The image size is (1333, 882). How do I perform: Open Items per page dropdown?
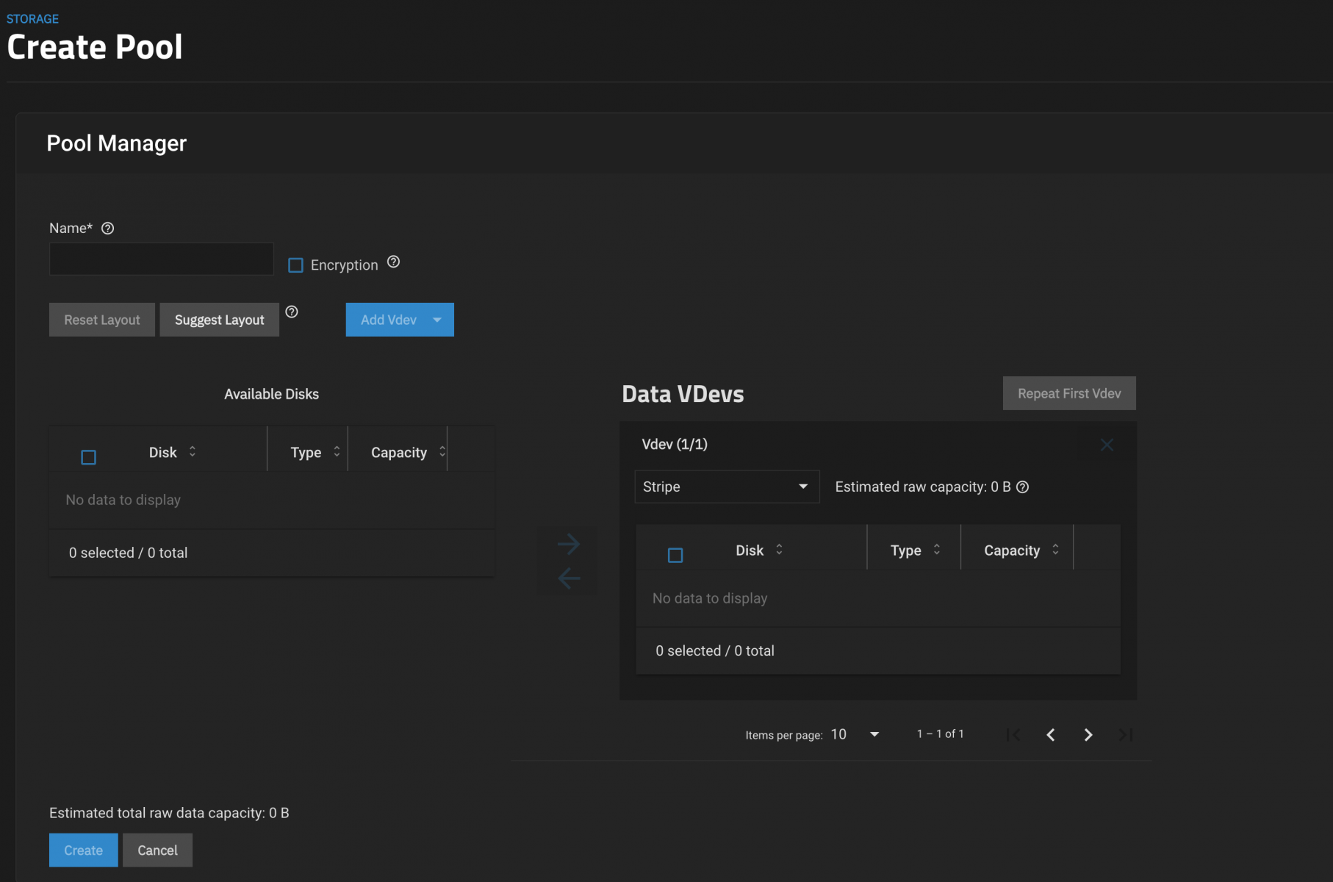(x=855, y=734)
